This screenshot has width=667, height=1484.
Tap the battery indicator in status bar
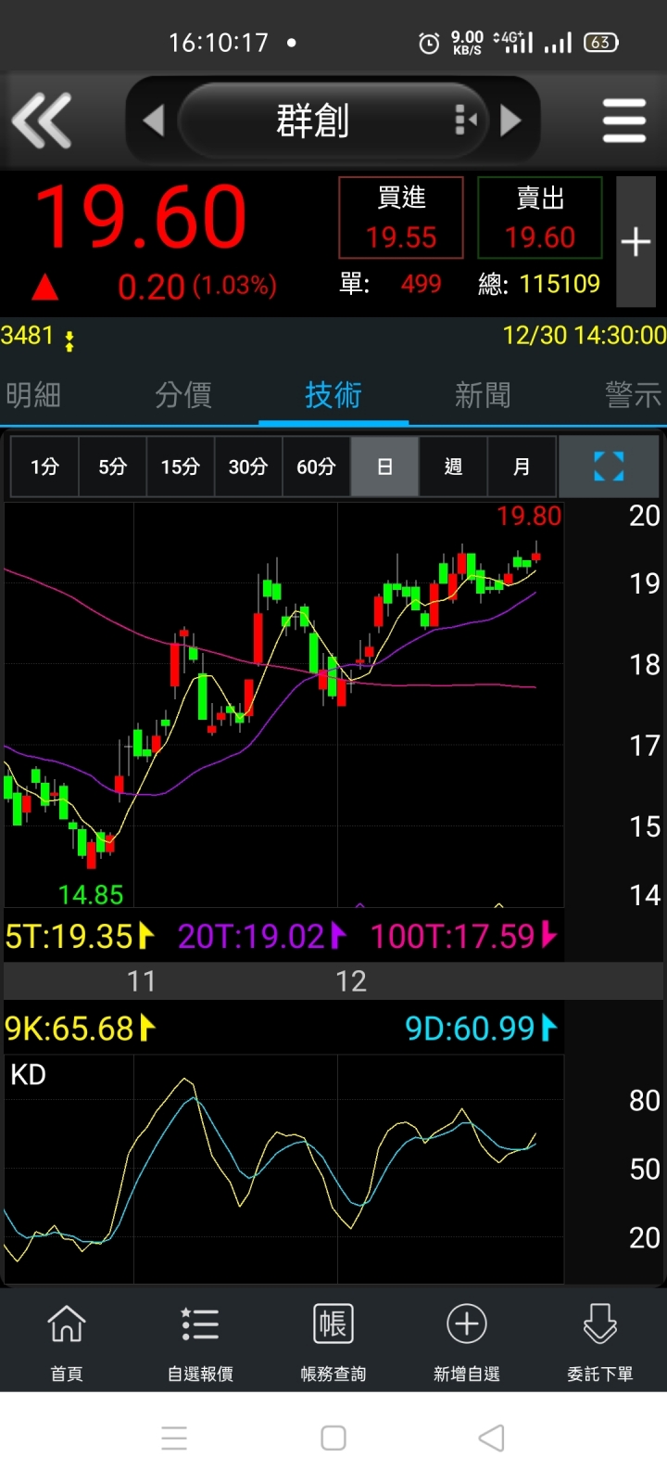[601, 43]
